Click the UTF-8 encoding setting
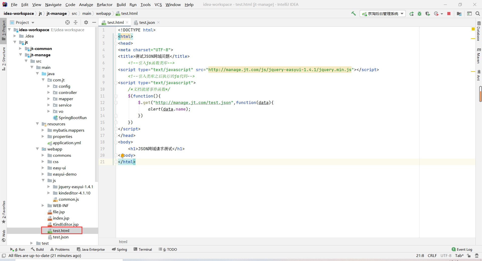 click(446, 256)
